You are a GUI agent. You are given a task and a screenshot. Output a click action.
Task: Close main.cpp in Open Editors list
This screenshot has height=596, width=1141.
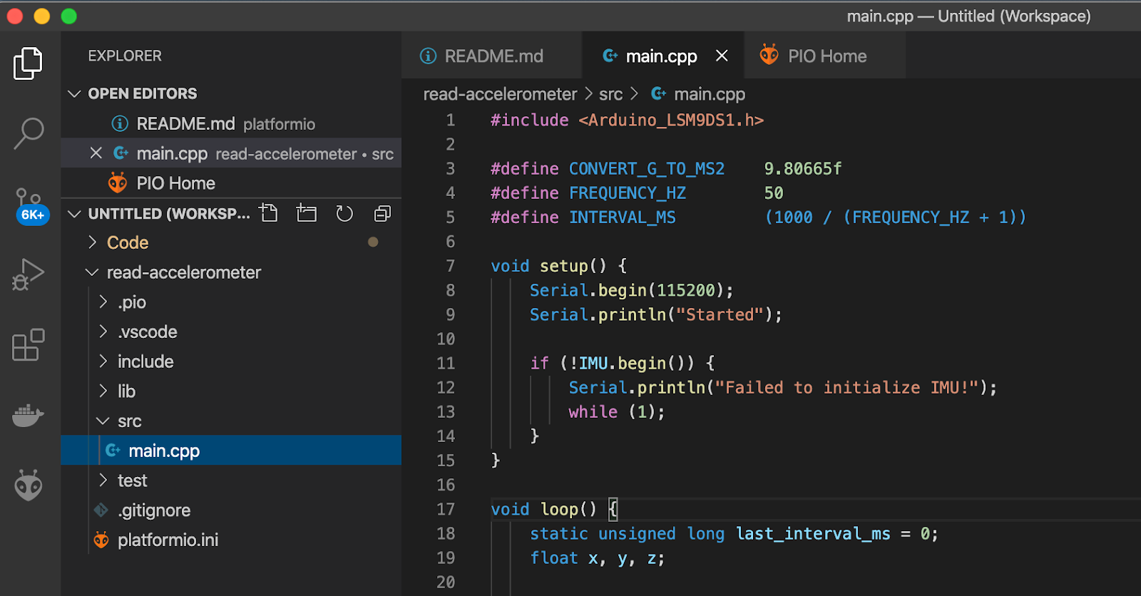click(x=96, y=153)
